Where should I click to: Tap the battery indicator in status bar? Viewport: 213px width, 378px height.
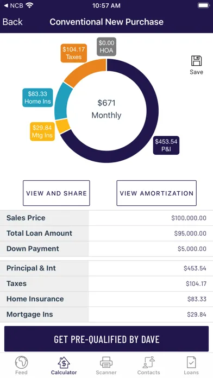point(204,5)
